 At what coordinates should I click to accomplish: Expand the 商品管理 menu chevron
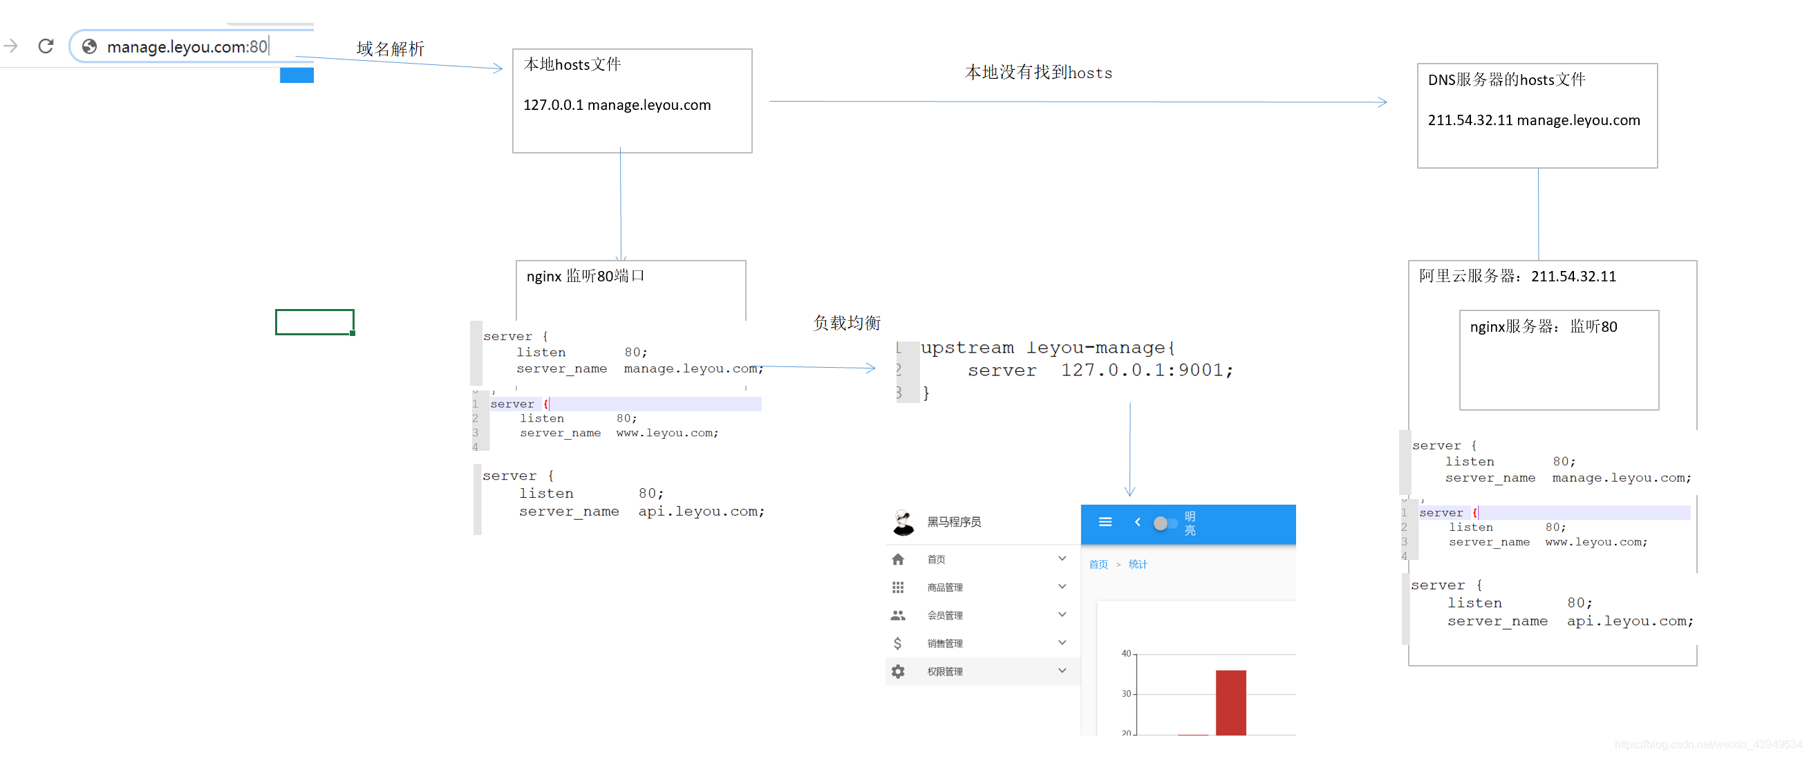point(1062,586)
